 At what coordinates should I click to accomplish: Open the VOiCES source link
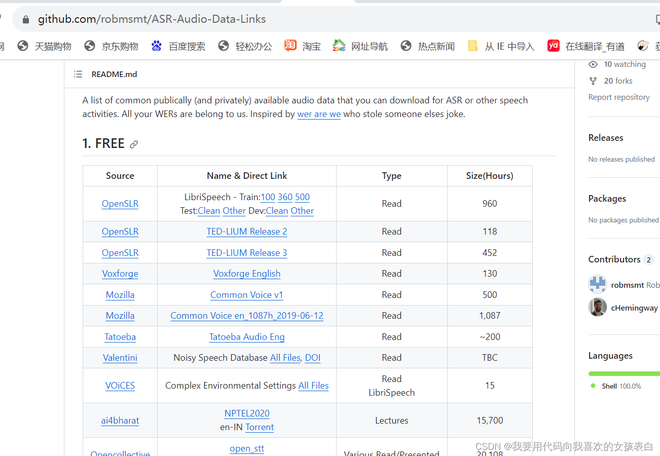120,386
